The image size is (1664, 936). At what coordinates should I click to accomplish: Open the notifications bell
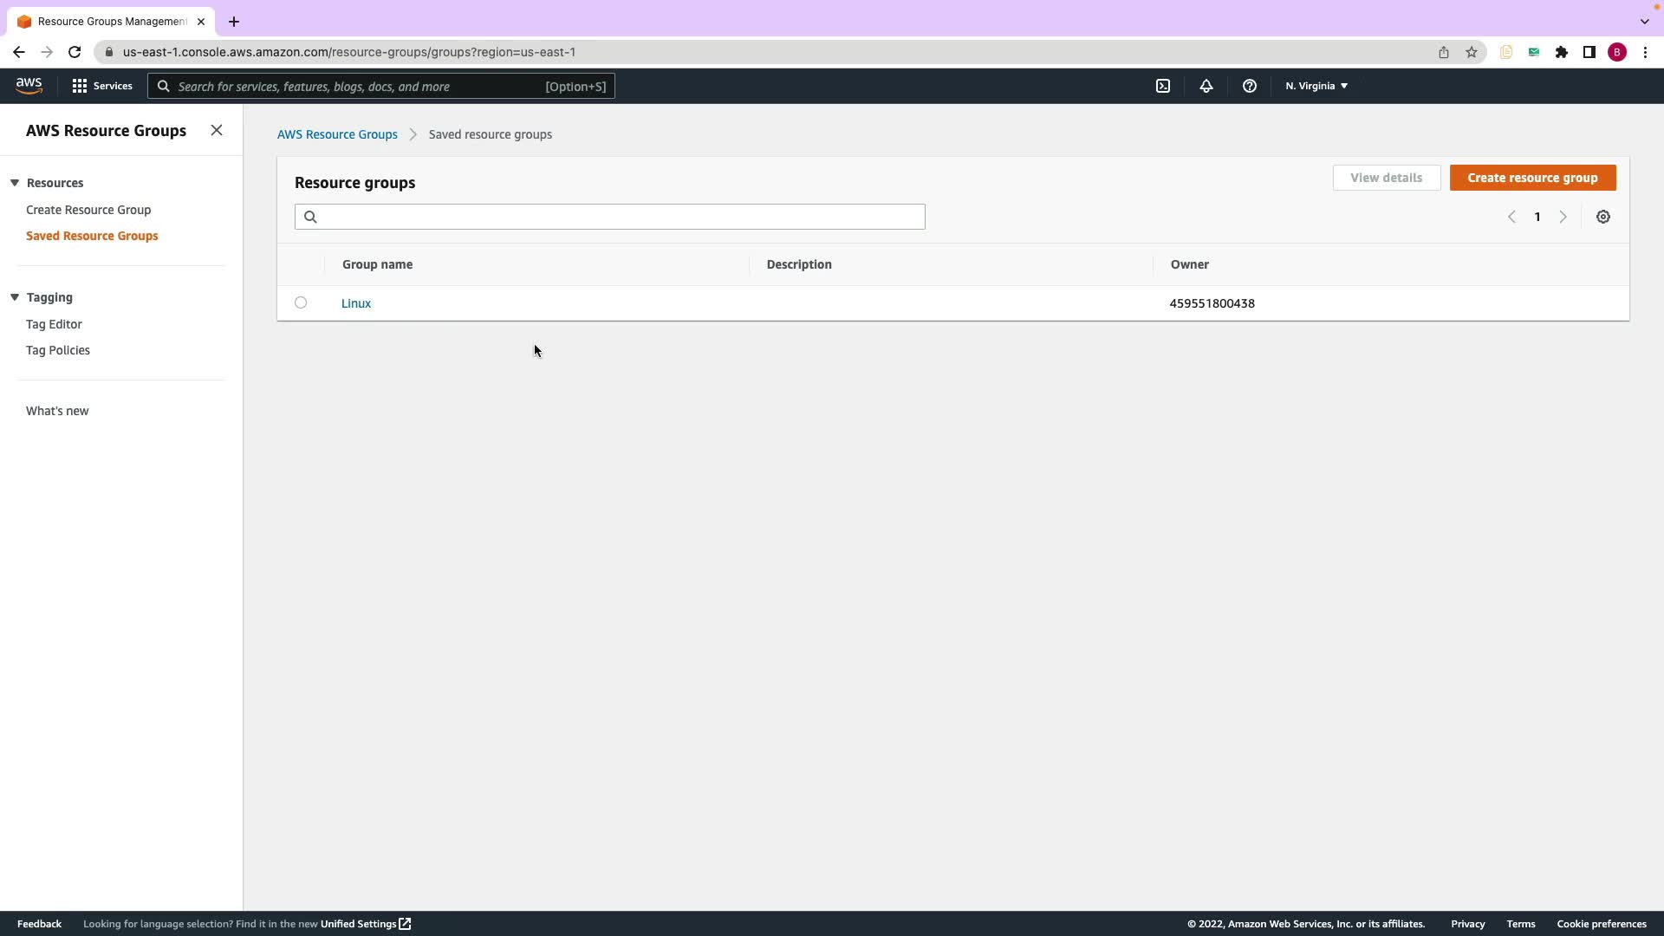coord(1206,86)
